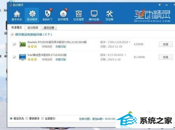
Task: Click 恢复旧版 for Realtek driver
Action: click(61, 47)
